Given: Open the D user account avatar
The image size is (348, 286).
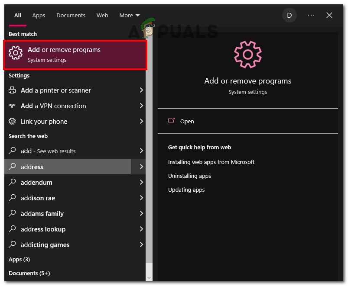Looking at the screenshot, I should 289,15.
